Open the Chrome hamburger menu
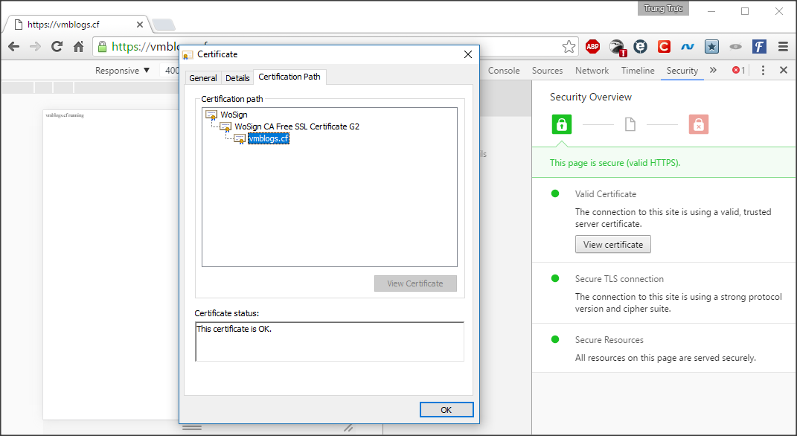This screenshot has width=797, height=436. [783, 47]
